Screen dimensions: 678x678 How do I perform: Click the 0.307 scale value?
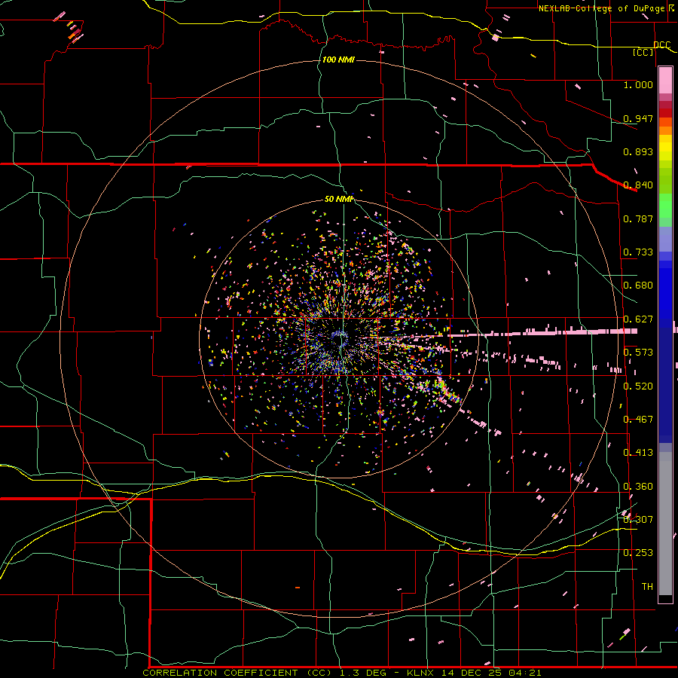pyautogui.click(x=638, y=520)
